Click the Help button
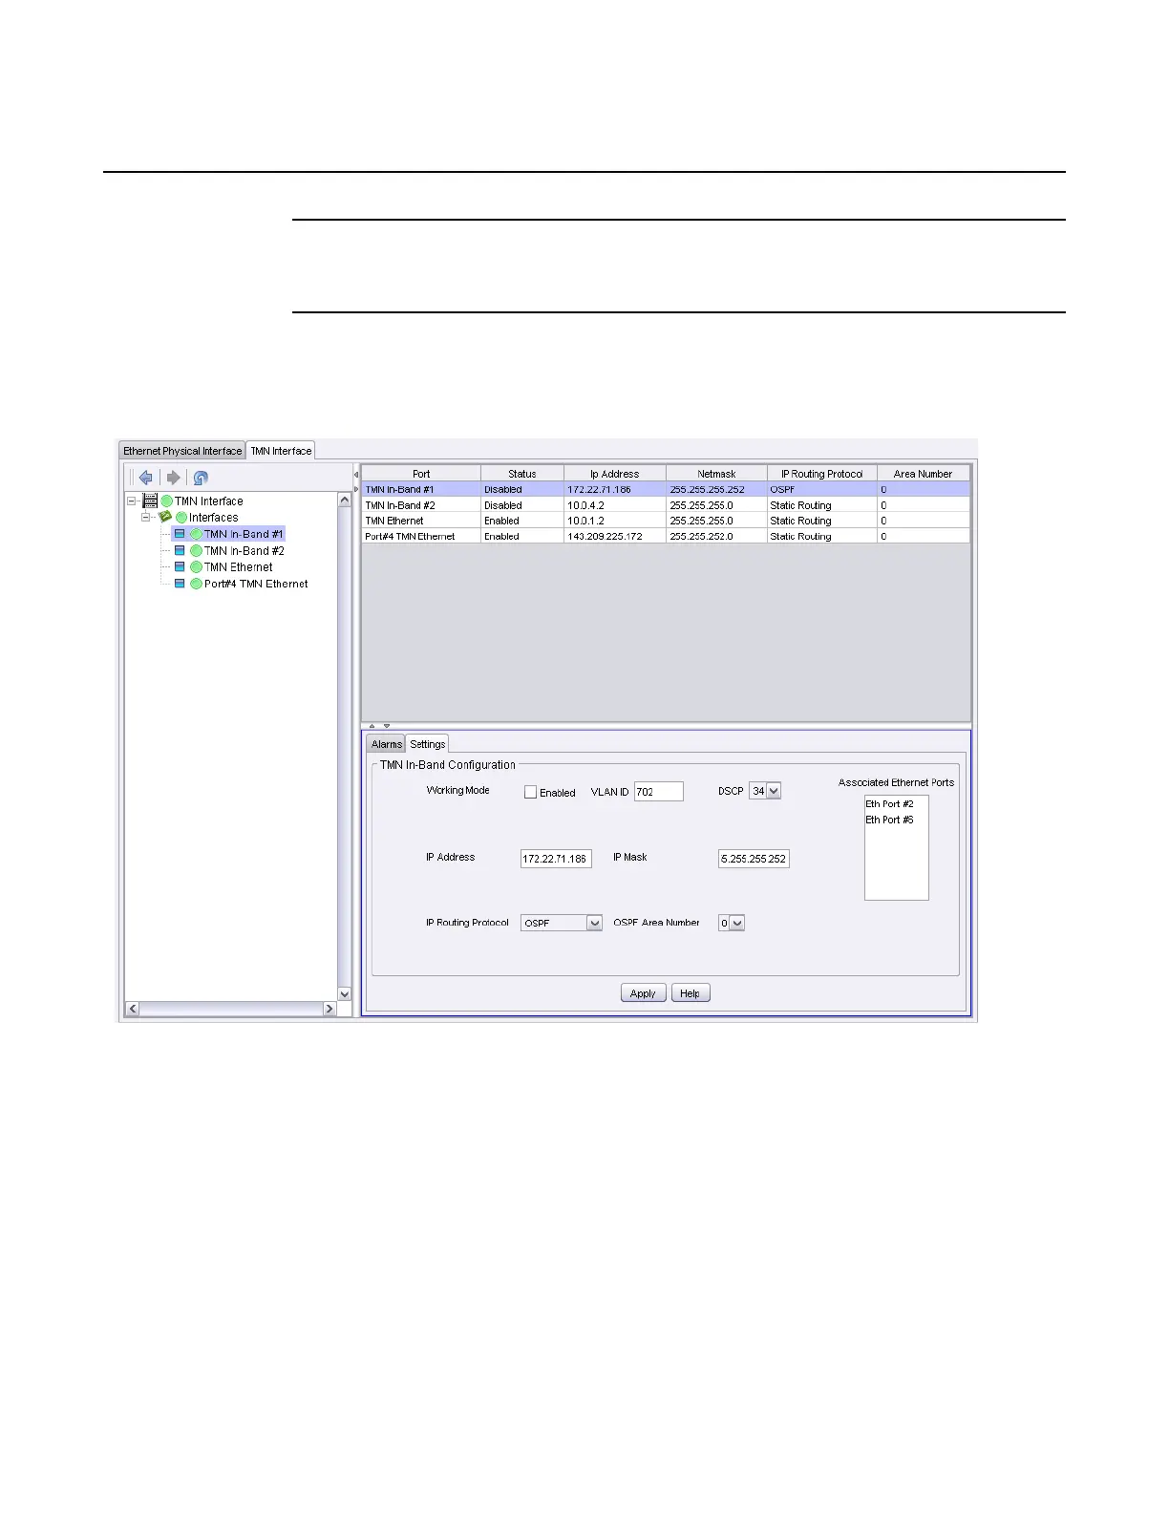Screen dimensions: 1169x1513 tap(691, 993)
